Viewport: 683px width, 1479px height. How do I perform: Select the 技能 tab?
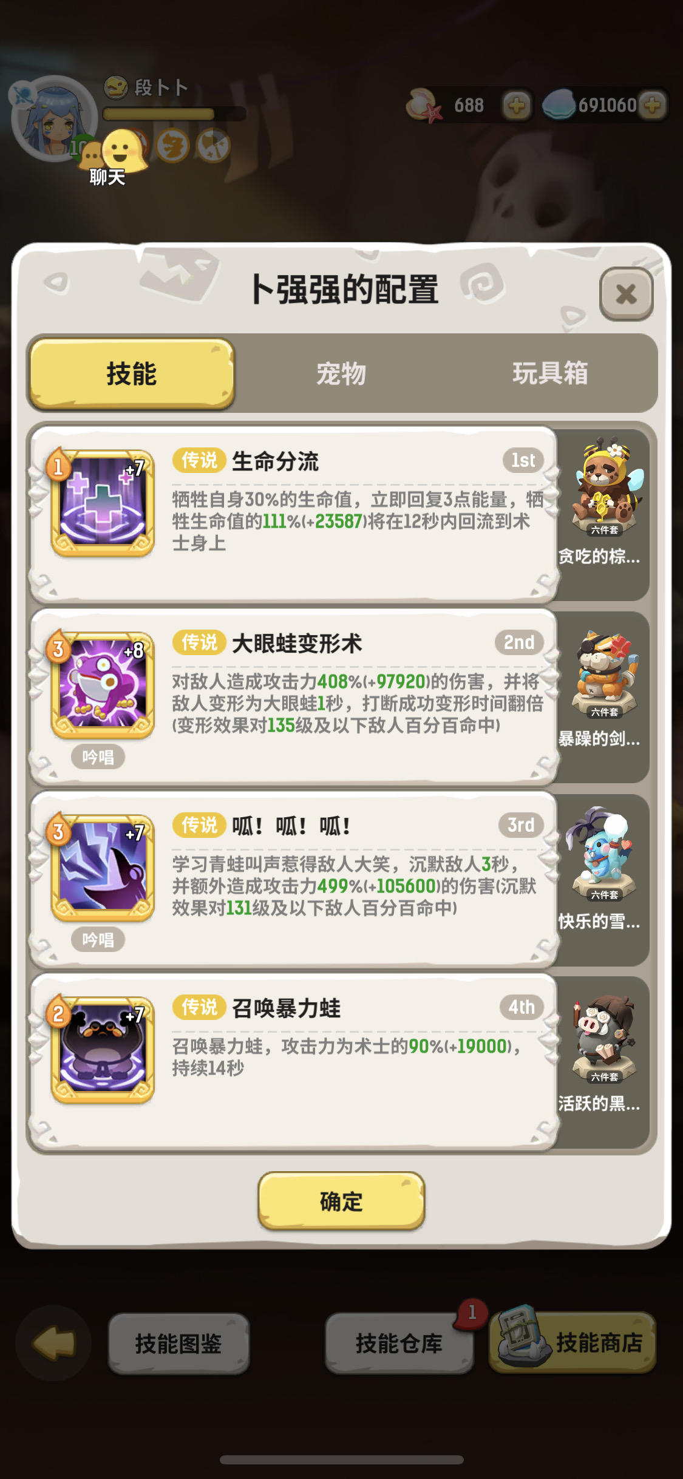click(x=132, y=373)
